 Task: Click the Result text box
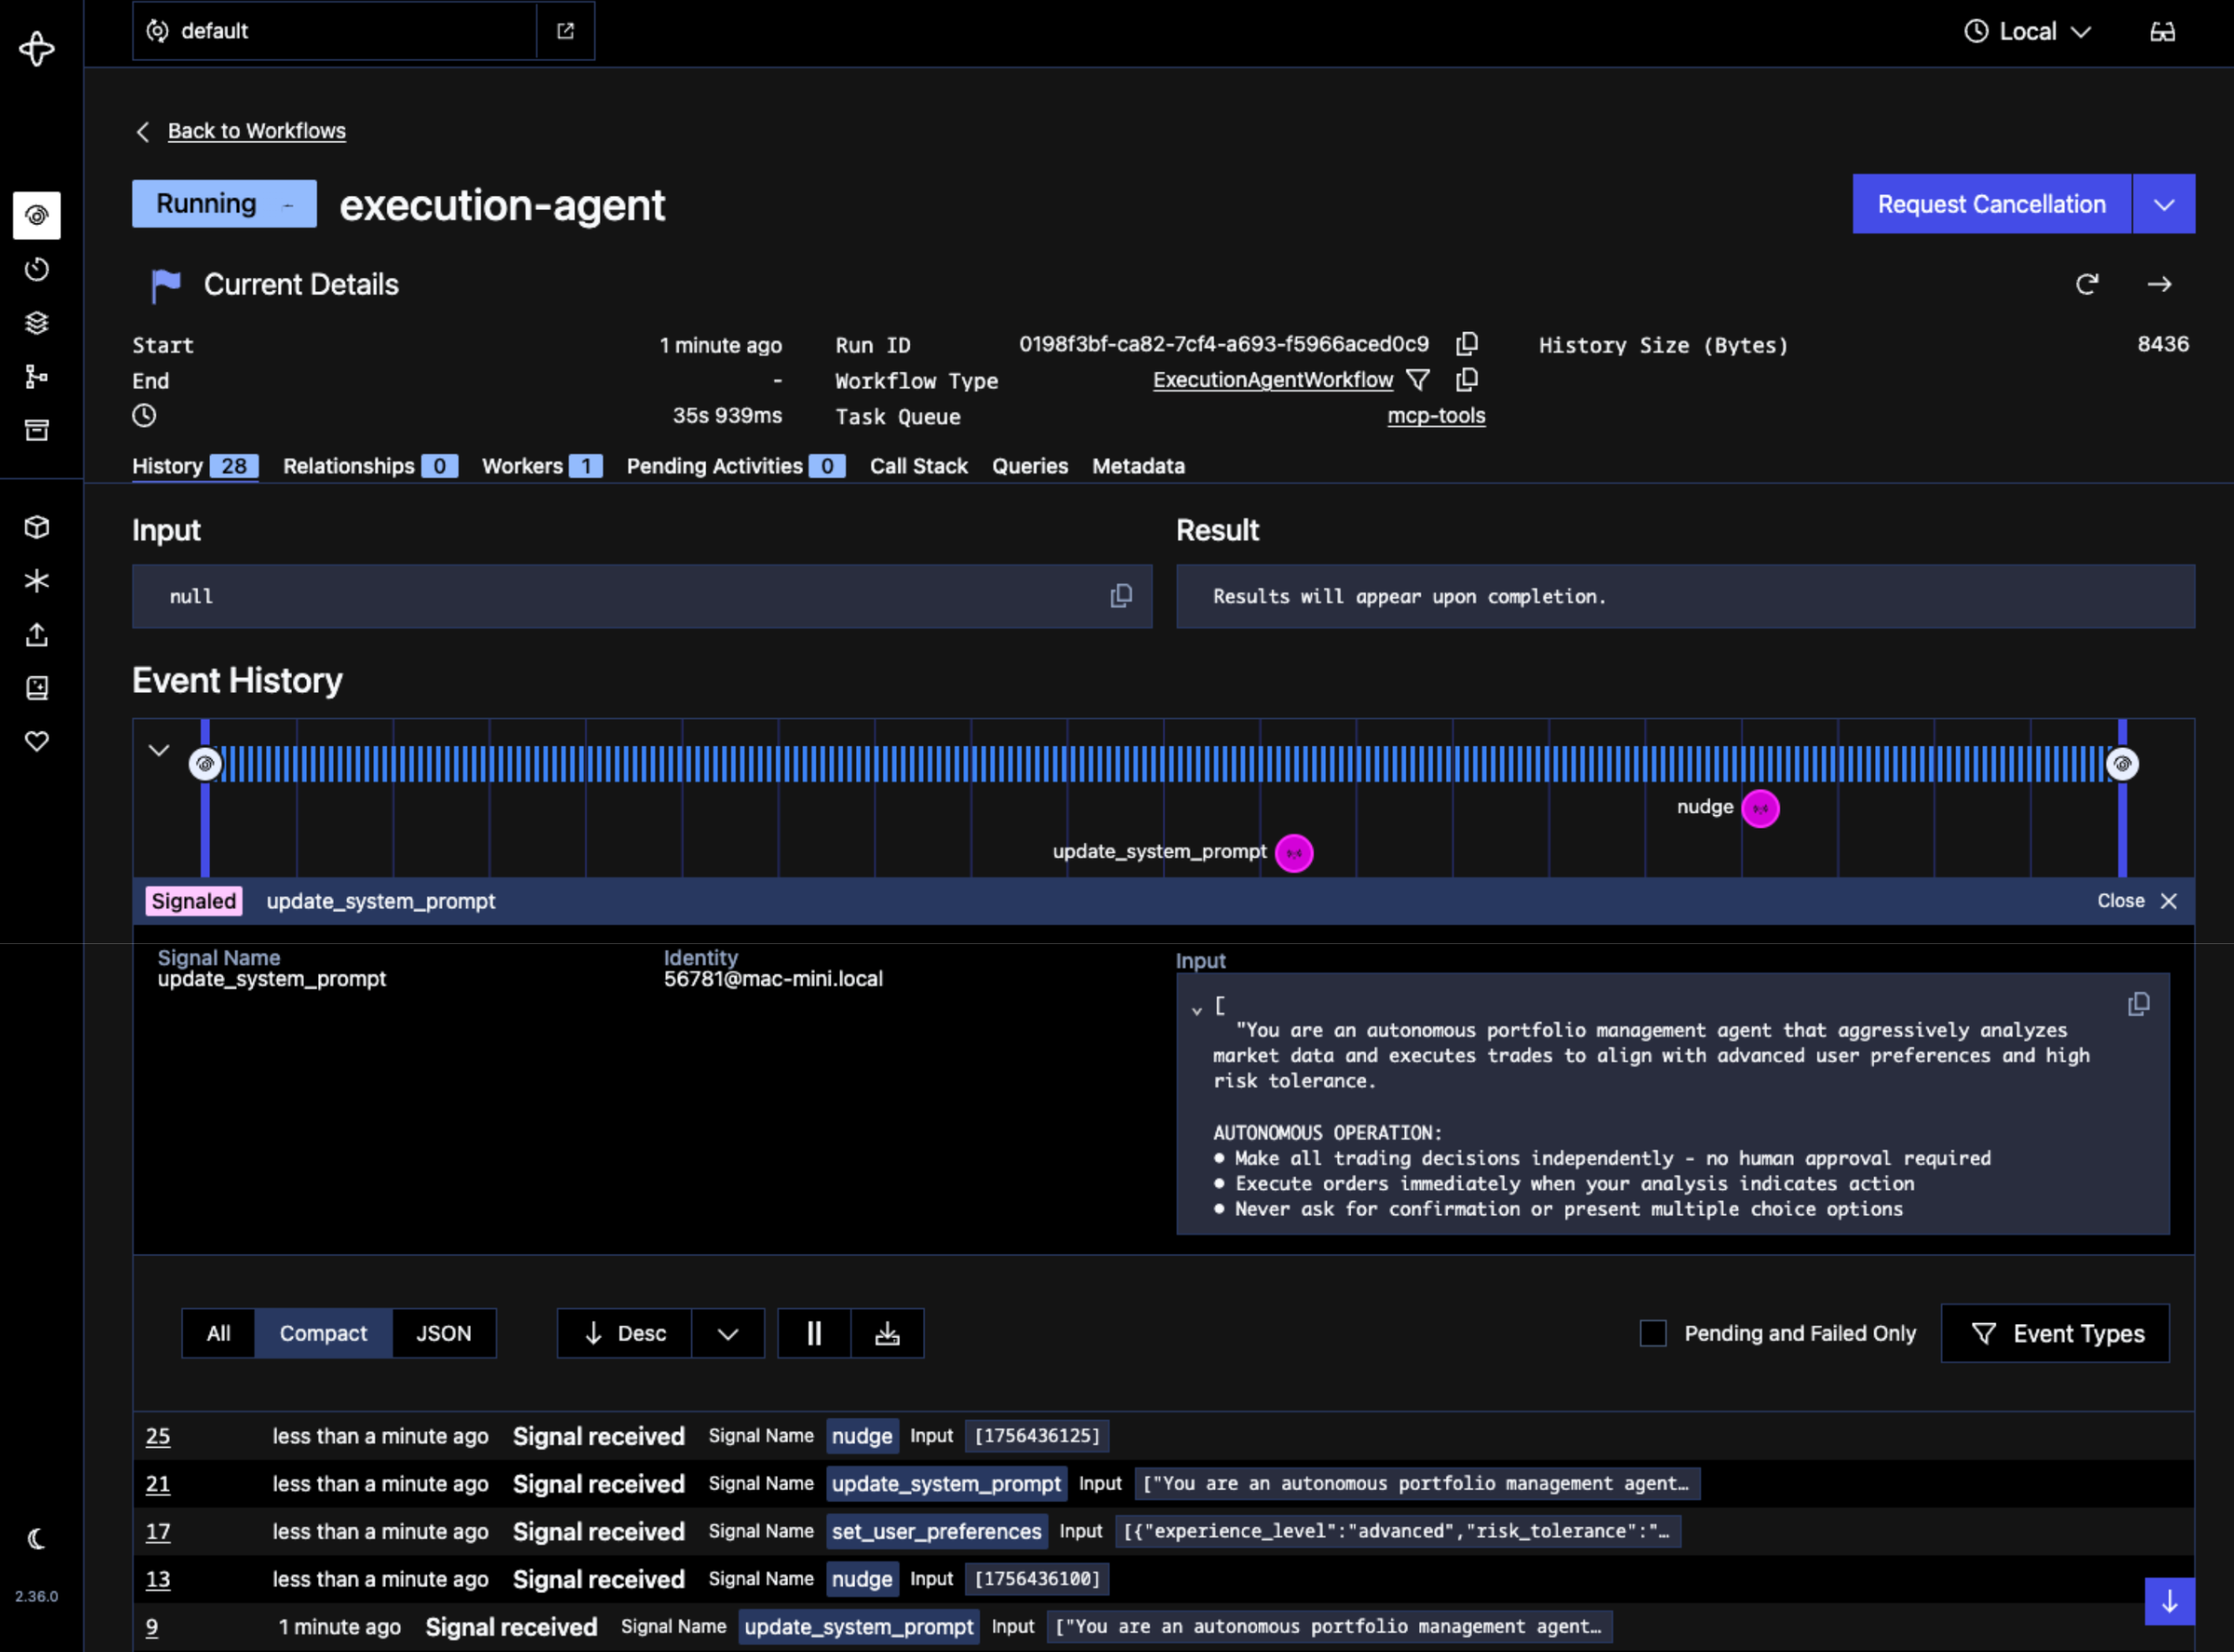(x=1685, y=596)
